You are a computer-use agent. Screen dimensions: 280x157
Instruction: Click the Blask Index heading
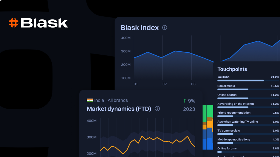click(x=140, y=28)
